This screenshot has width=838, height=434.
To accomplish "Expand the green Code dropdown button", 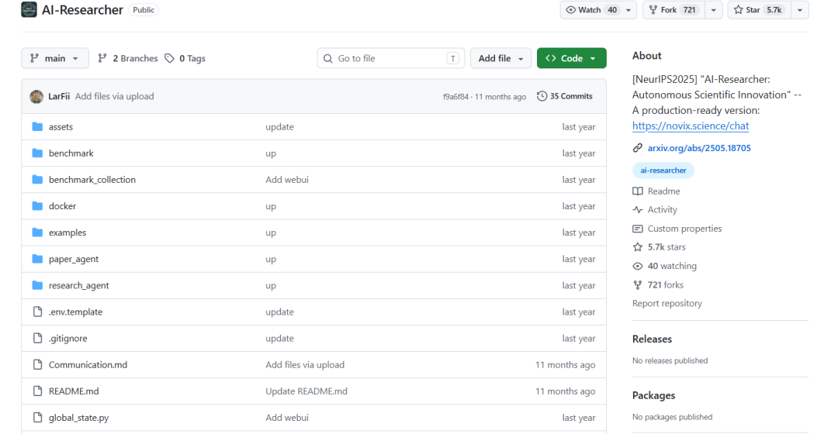I will coord(571,58).
